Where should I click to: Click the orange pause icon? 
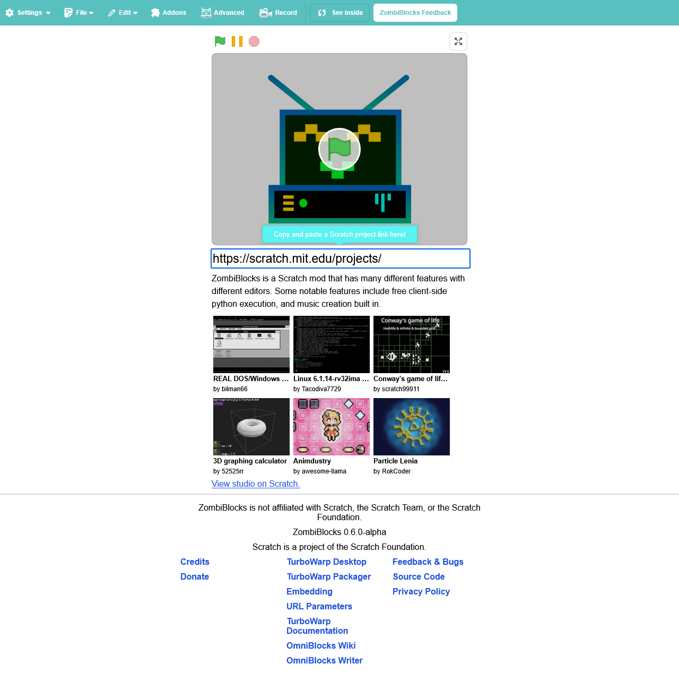[x=237, y=41]
